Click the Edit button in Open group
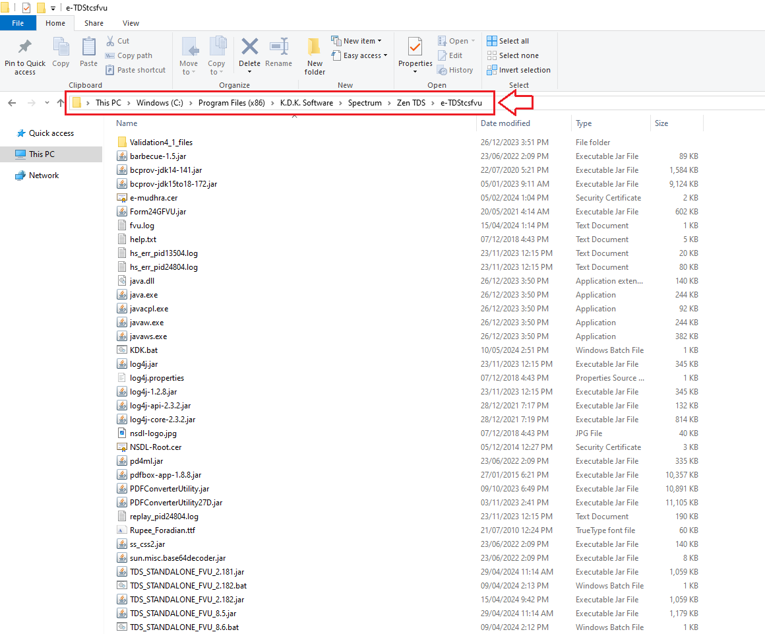The image size is (765, 634). click(x=450, y=55)
